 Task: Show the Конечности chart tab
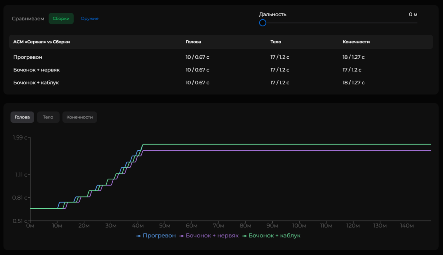click(x=79, y=117)
